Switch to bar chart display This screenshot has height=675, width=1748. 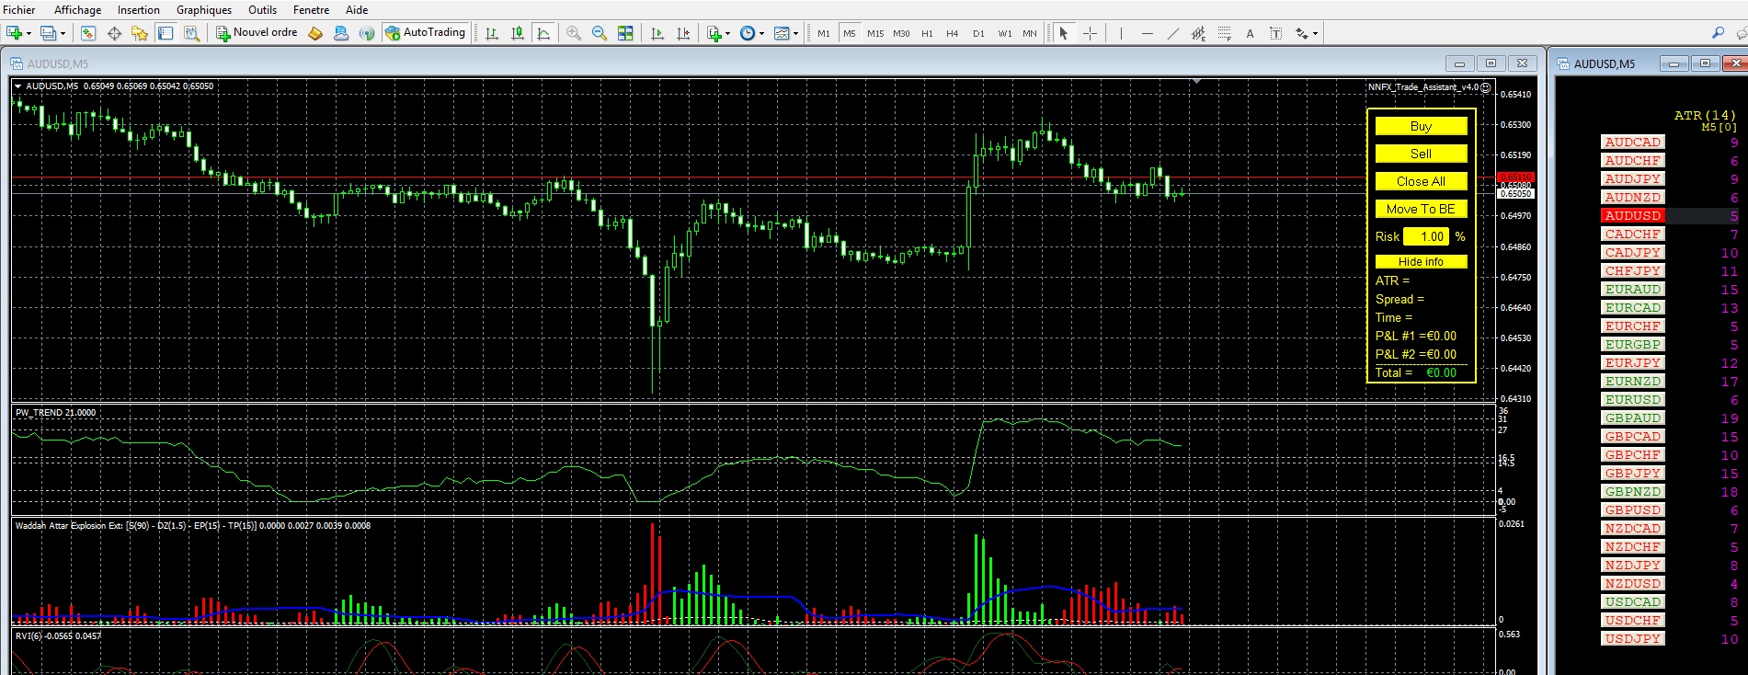[x=492, y=33]
